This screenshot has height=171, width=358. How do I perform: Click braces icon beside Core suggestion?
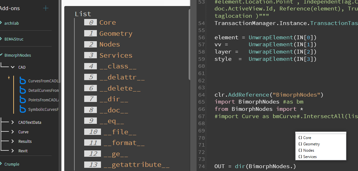pyautogui.click(x=300, y=138)
